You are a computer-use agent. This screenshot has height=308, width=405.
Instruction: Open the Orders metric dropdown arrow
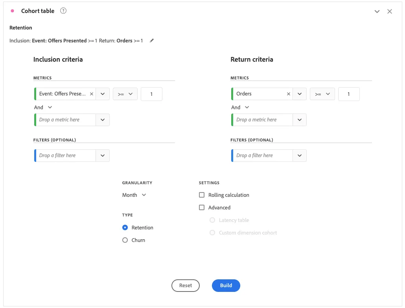(300, 94)
